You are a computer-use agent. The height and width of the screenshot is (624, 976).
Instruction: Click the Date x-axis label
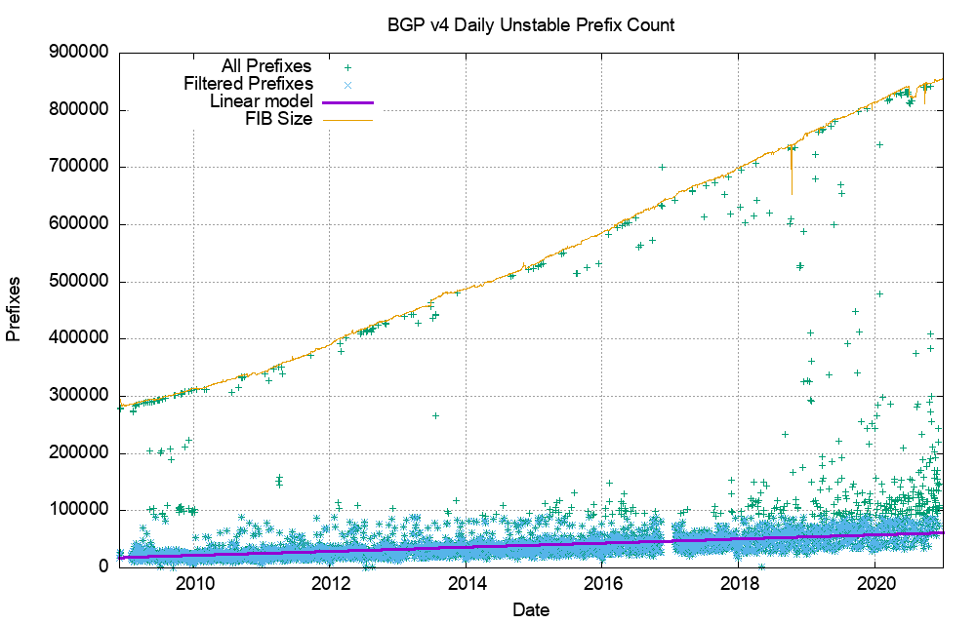(531, 610)
